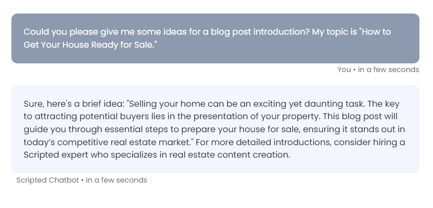433x208 pixels.
Task: Click the user's blog post question bubble
Action: pyautogui.click(x=215, y=38)
